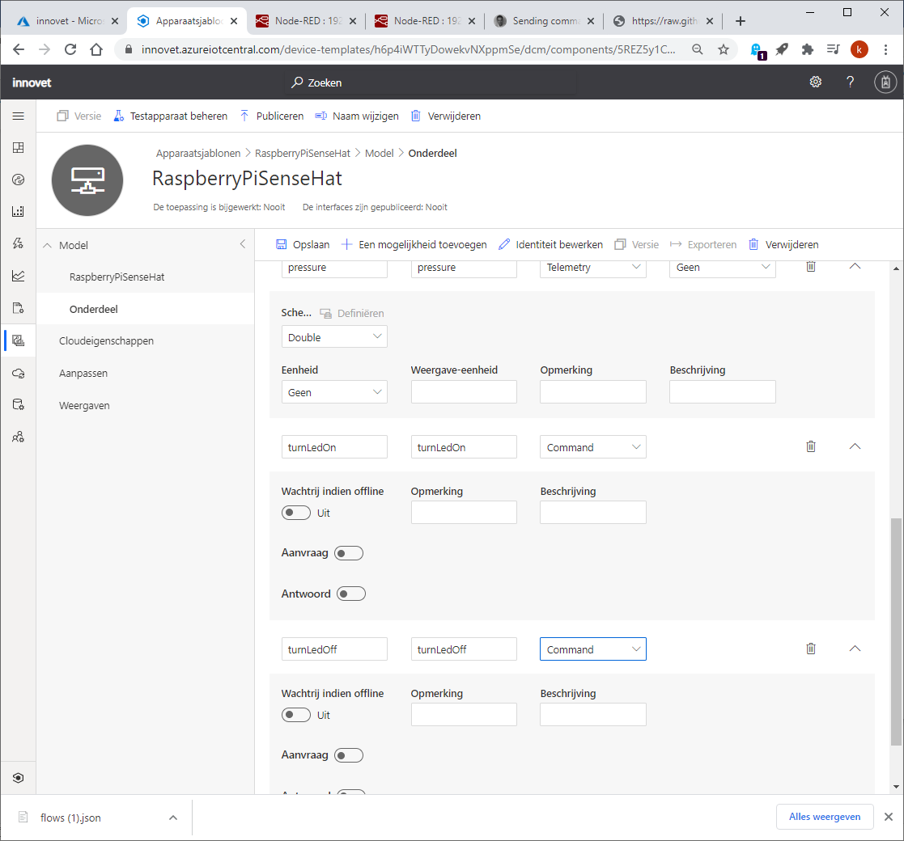Click Opslaan to save the component

pyautogui.click(x=303, y=245)
